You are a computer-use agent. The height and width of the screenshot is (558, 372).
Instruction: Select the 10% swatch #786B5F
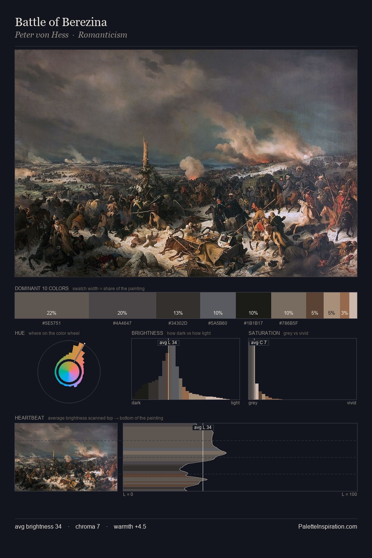[289, 305]
